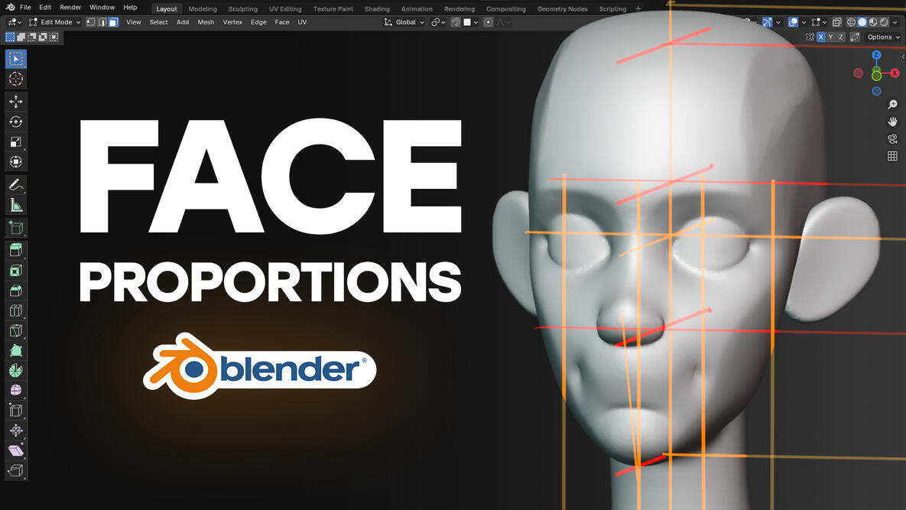
Task: Pick the Inset Faces tool
Action: click(x=15, y=269)
